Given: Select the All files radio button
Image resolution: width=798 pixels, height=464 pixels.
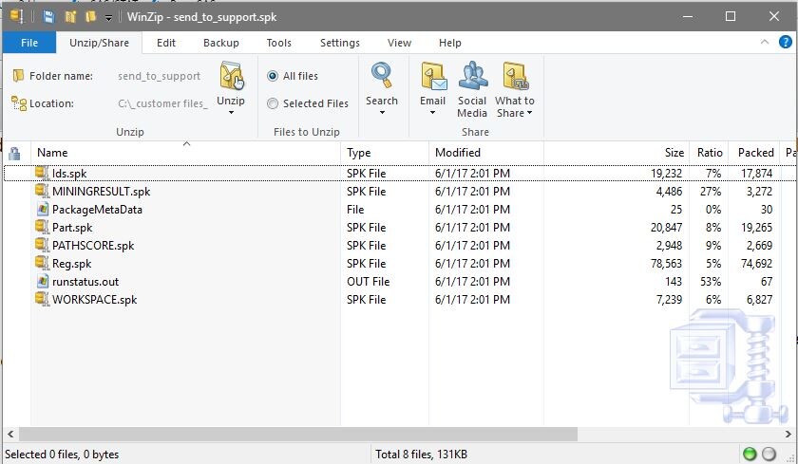Looking at the screenshot, I should pos(274,76).
